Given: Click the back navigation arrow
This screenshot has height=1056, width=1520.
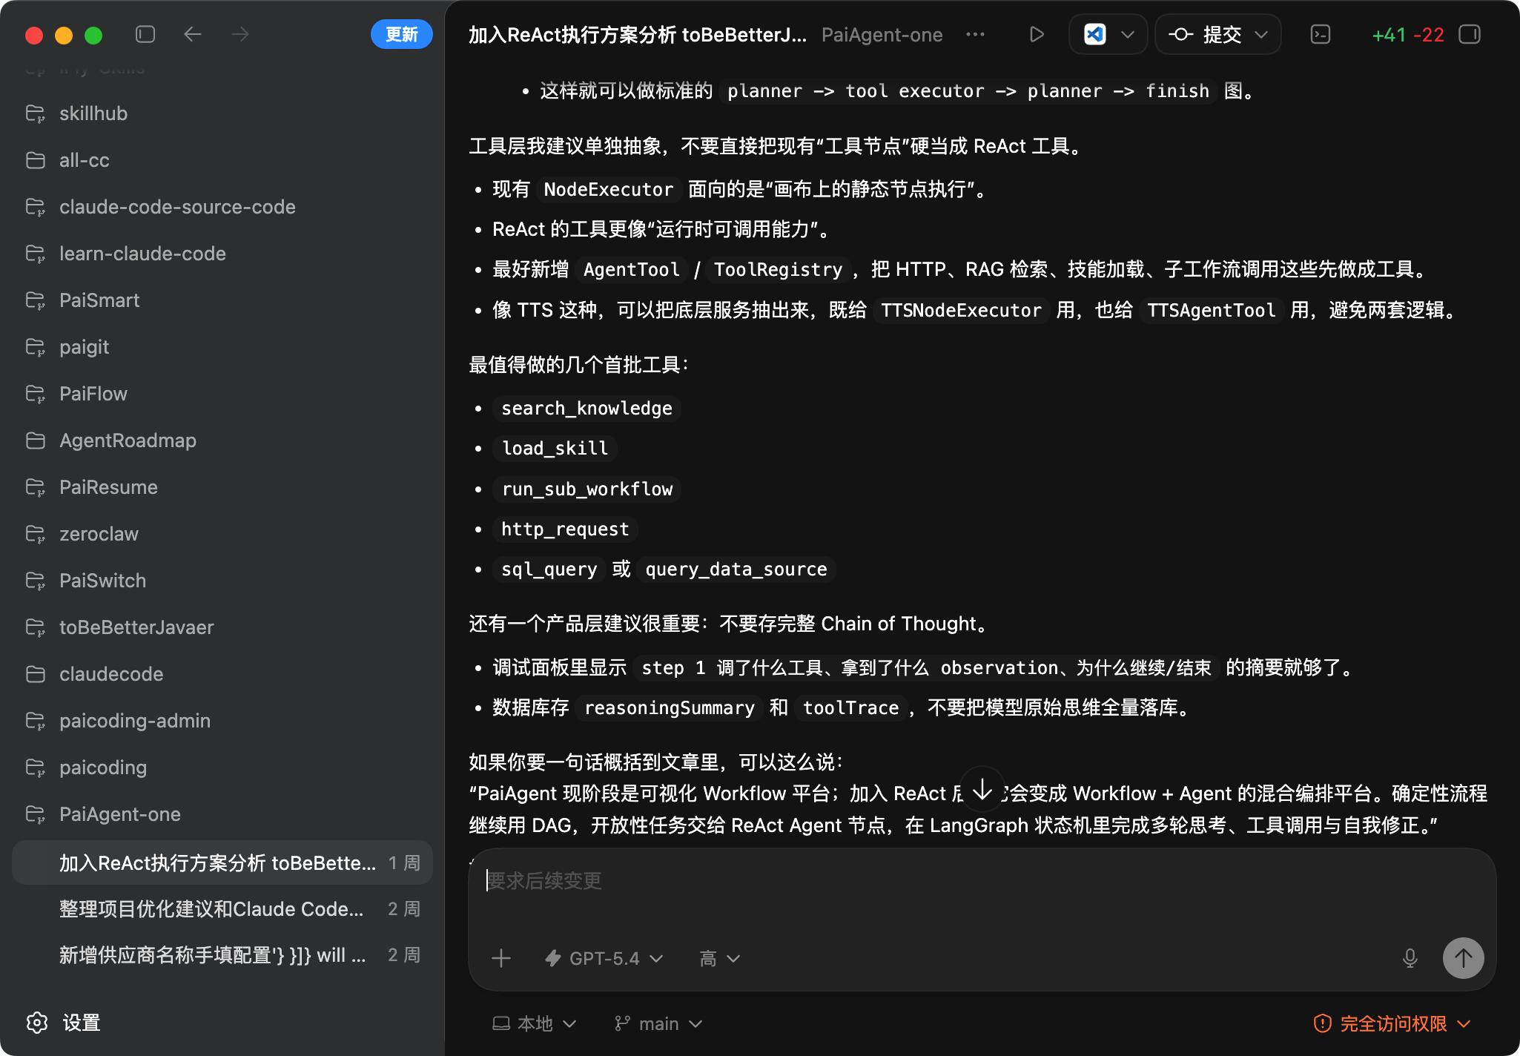Looking at the screenshot, I should [x=193, y=34].
